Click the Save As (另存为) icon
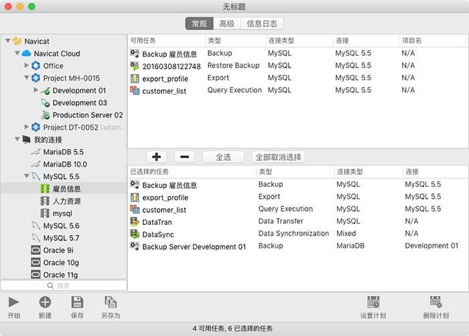The image size is (469, 336). click(x=111, y=303)
